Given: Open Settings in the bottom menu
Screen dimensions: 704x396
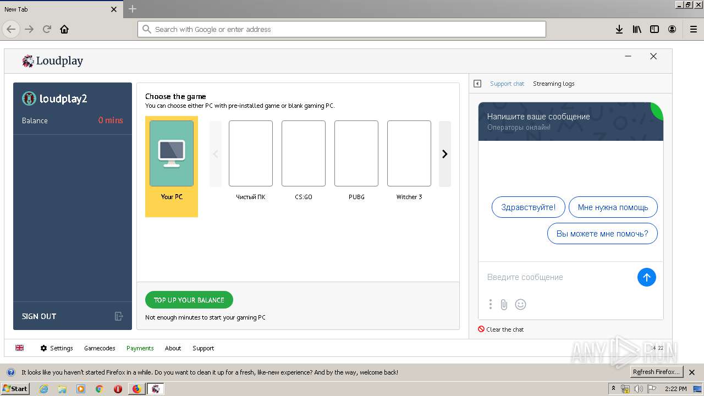Looking at the screenshot, I should point(57,348).
